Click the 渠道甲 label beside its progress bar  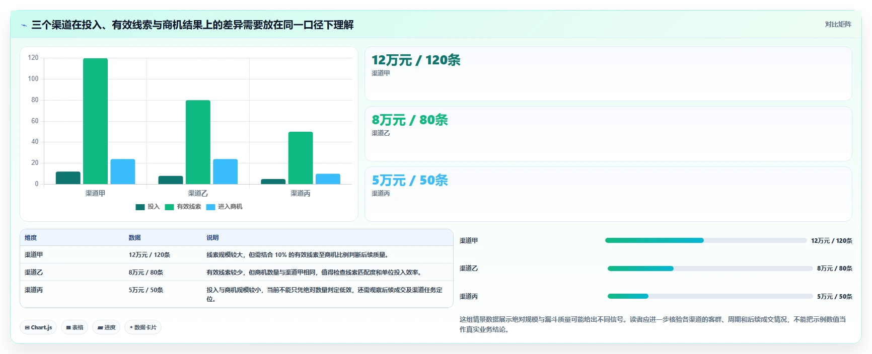coord(469,241)
